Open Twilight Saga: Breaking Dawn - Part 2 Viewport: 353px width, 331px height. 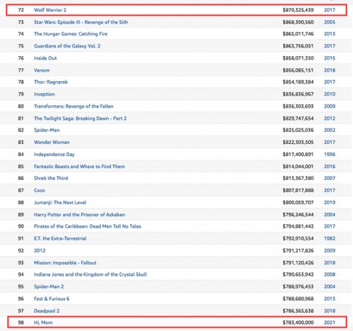click(x=80, y=119)
